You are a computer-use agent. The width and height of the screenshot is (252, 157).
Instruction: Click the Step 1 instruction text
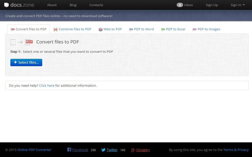(x=61, y=51)
